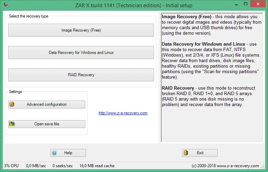Click the resize grip in status bar corner
268x172 pixels.
[263, 167]
